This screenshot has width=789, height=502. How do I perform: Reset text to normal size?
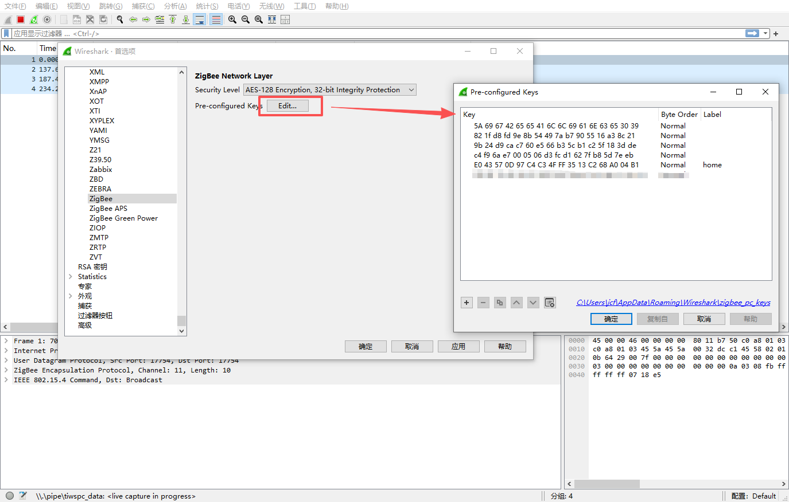coord(259,19)
